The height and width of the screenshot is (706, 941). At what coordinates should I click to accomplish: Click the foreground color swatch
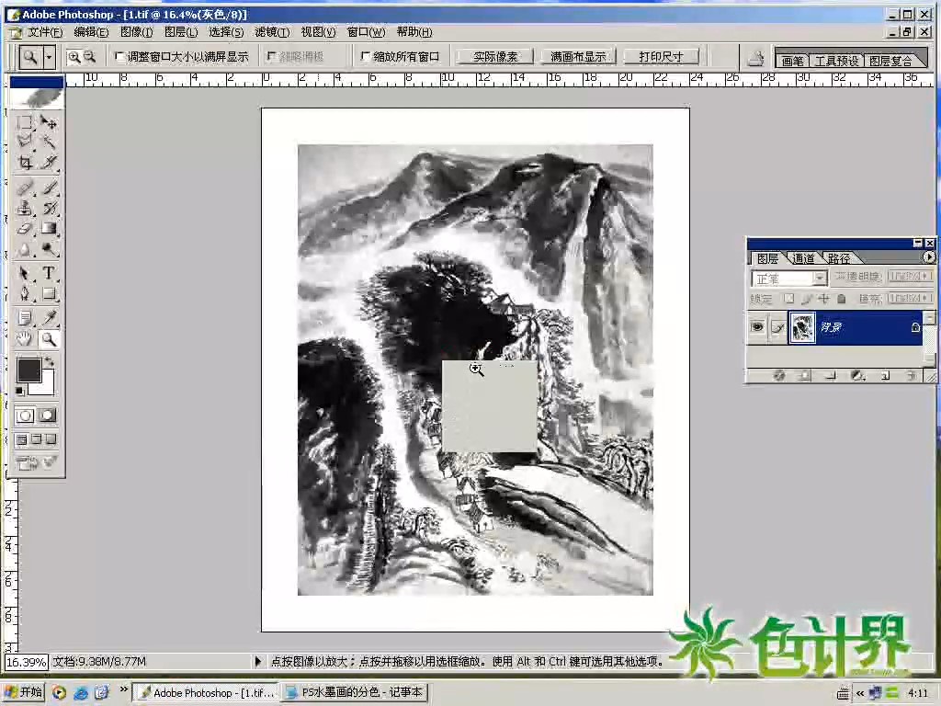(x=28, y=369)
